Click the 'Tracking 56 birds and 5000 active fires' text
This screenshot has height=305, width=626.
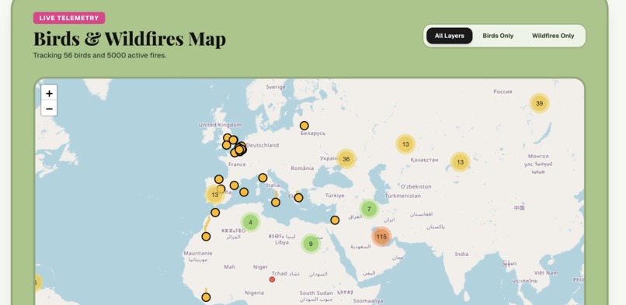[100, 55]
